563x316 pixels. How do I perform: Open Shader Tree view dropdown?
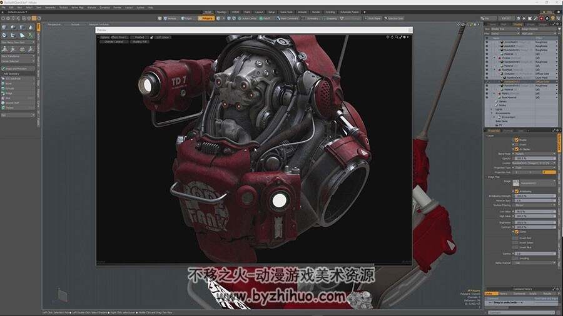point(505,29)
